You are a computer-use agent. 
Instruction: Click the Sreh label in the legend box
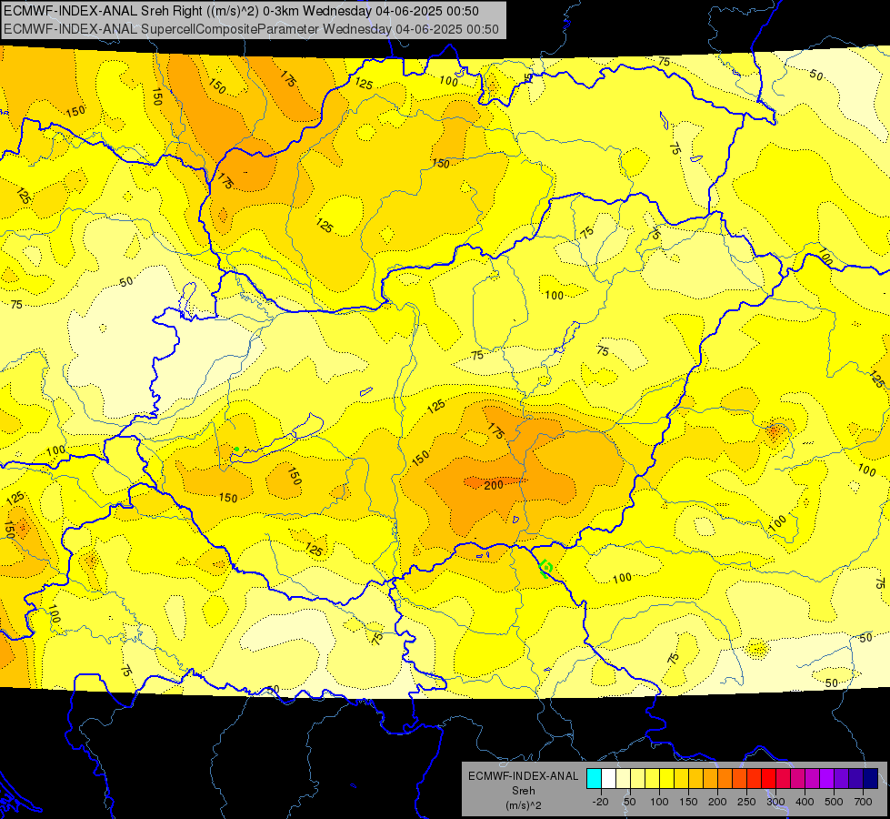[x=523, y=791]
